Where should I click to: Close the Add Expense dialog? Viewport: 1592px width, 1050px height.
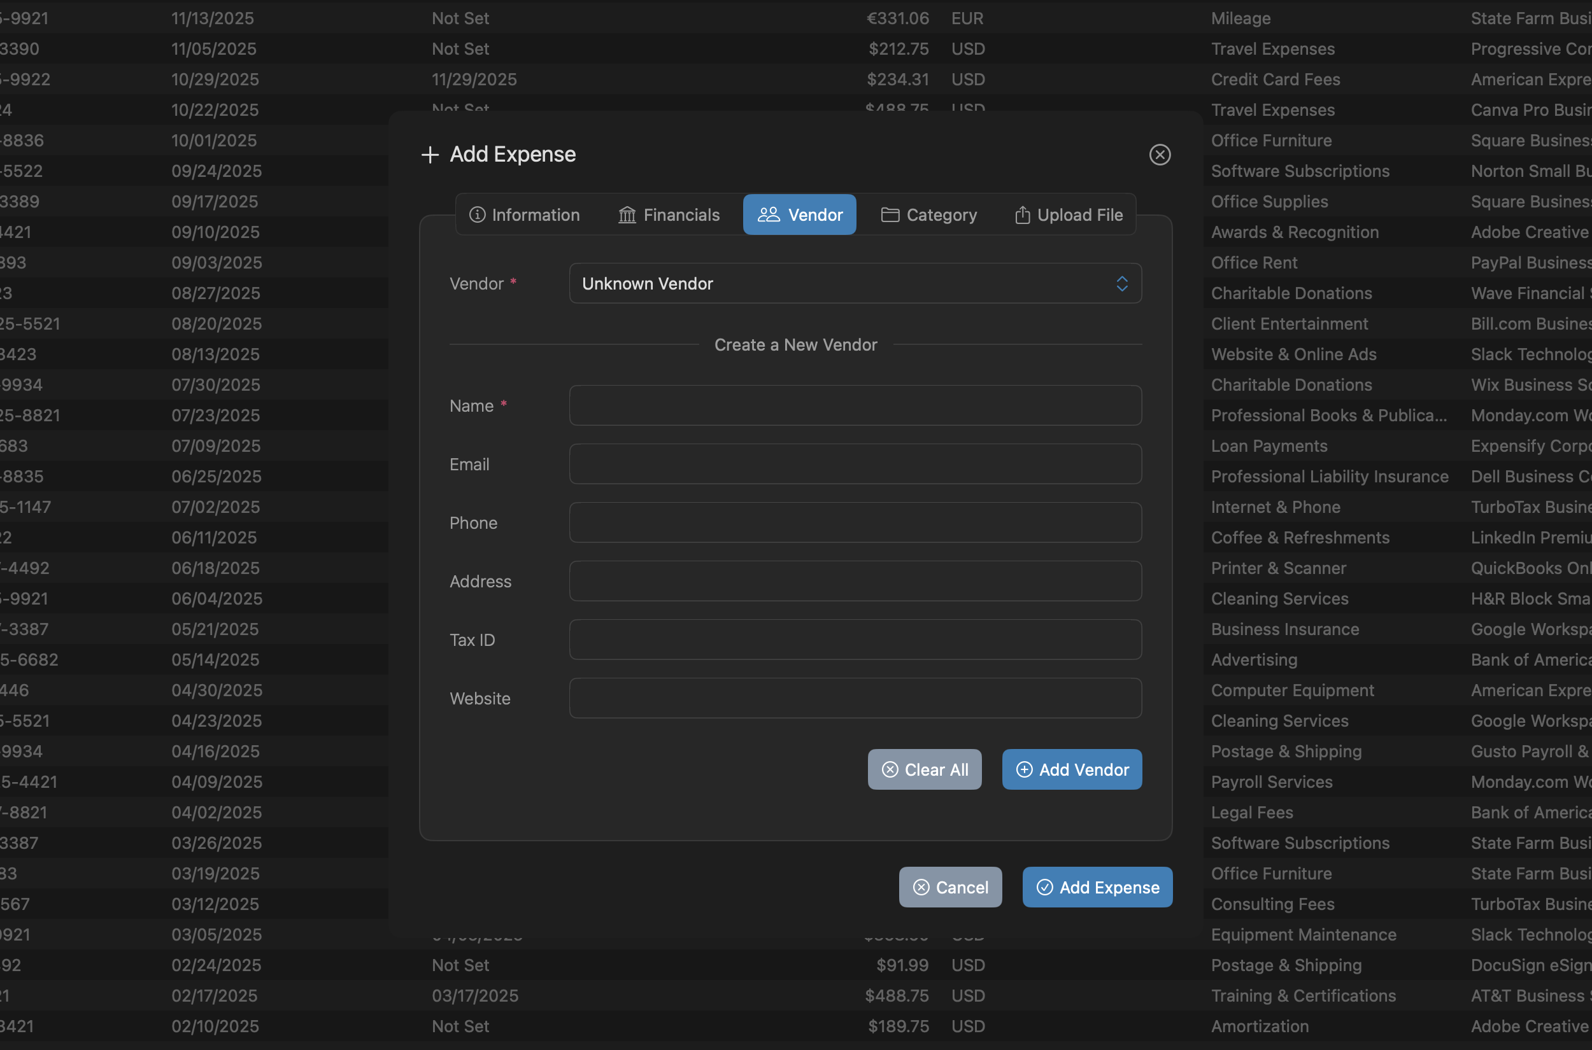pos(1160,154)
